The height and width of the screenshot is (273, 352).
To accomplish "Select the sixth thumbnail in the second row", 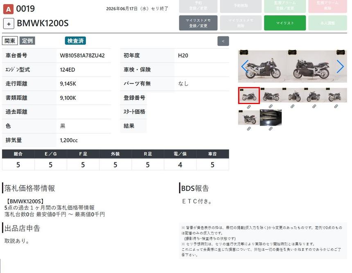I will 249,117.
